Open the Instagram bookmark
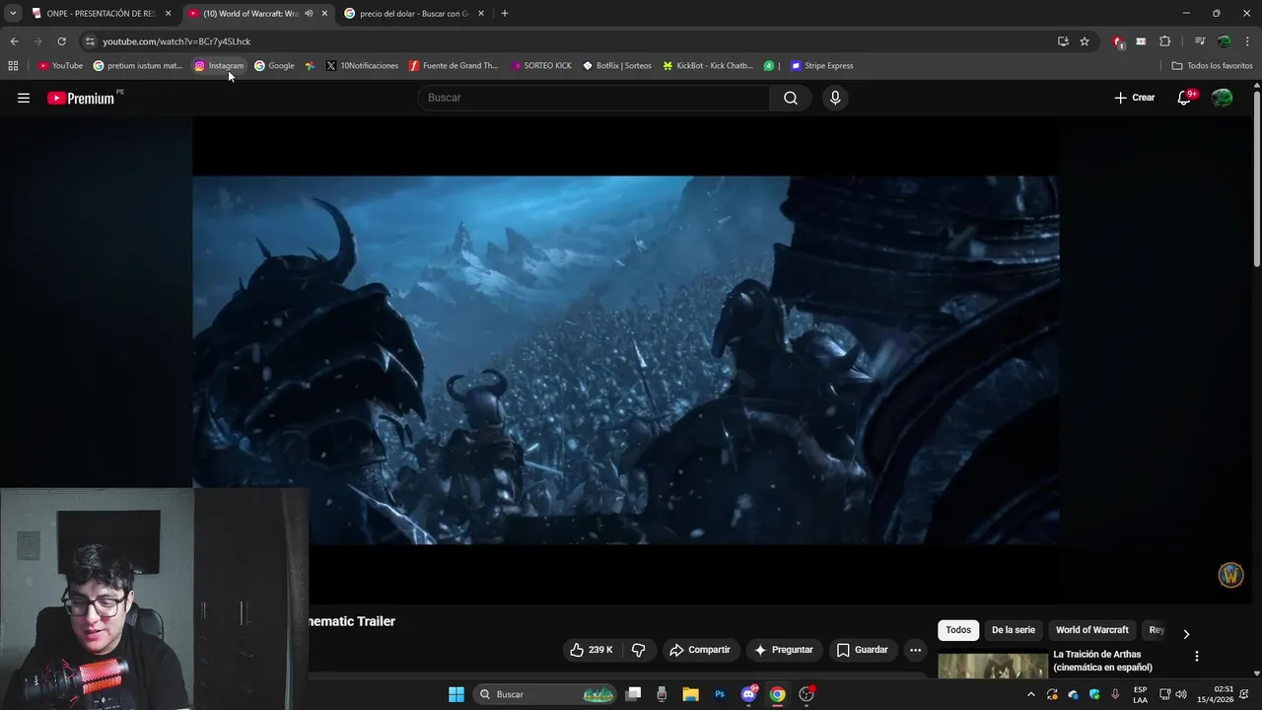This screenshot has width=1262, height=710. coord(219,66)
